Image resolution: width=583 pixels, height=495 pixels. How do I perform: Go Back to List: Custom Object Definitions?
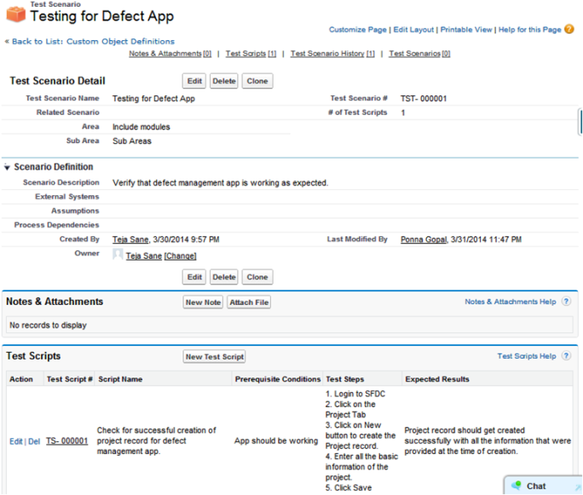click(x=93, y=41)
